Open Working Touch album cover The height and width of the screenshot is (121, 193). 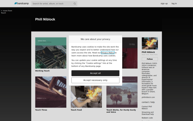51,53
